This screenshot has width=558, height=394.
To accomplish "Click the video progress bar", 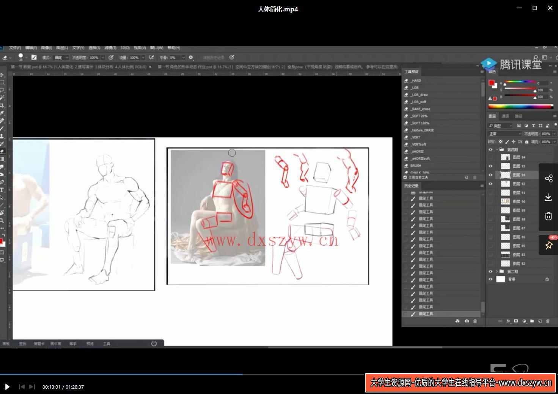I will click(279, 374).
